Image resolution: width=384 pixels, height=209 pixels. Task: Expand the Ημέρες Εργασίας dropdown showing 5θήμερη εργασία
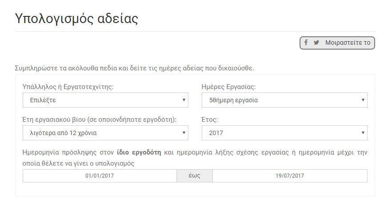coord(284,100)
